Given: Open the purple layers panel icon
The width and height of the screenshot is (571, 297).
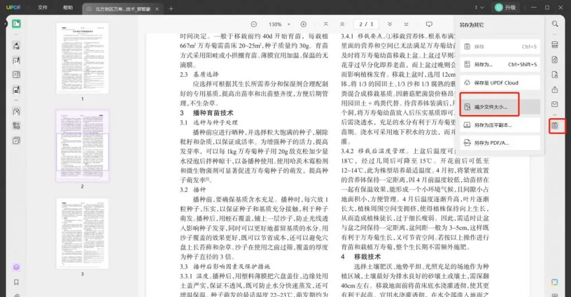Looking at the screenshot, I should 16,267.
